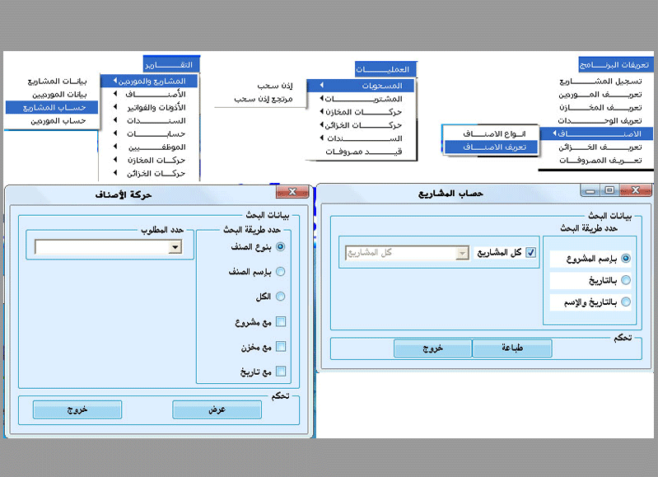Select حركات المخازن in reports menu
658x477 pixels.
[x=149, y=160]
